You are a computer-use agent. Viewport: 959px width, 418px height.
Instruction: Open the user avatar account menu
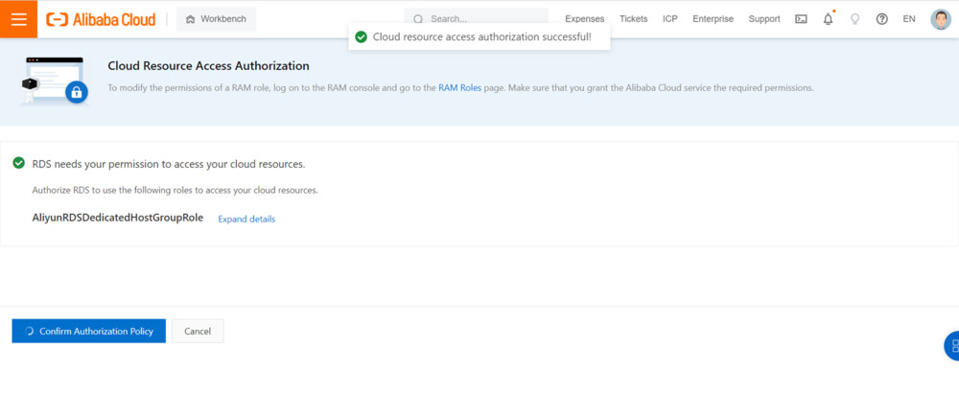point(940,19)
